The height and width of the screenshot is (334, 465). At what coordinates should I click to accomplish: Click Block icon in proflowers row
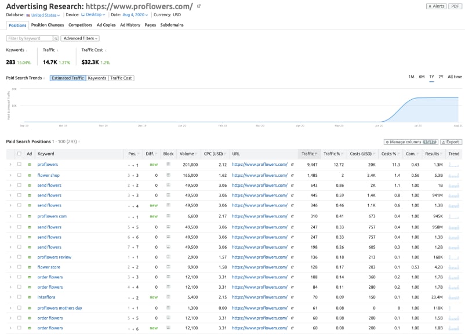click(169, 164)
